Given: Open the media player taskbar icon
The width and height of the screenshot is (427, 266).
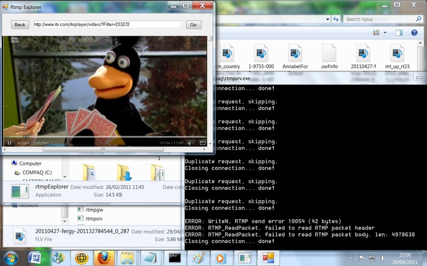Looking at the screenshot, I should 221,258.
